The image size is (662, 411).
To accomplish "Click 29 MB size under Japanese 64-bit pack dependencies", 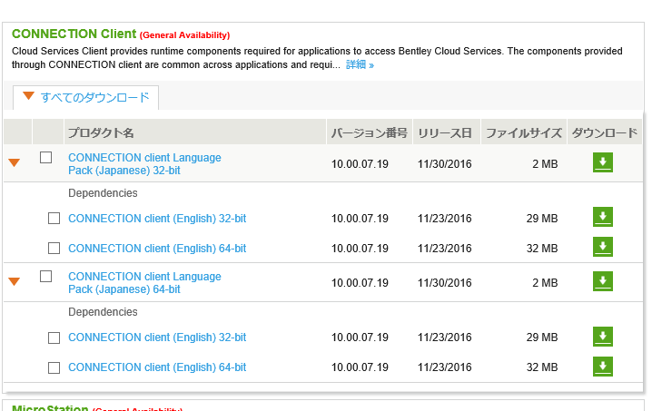I will pos(542,338).
